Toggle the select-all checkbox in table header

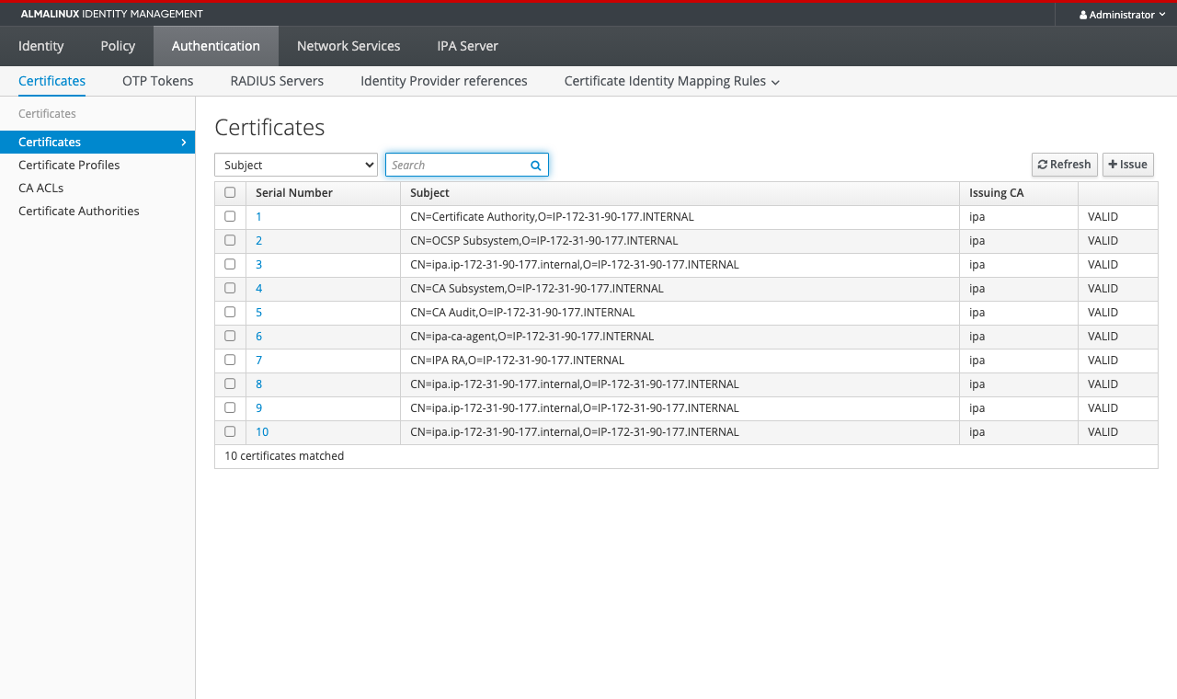point(230,192)
